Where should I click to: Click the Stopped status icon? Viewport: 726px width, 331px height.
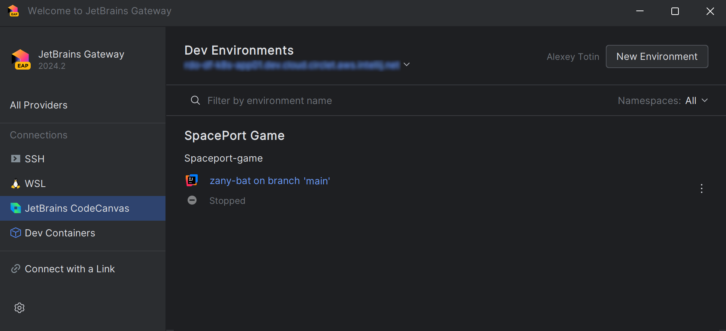[x=192, y=200]
